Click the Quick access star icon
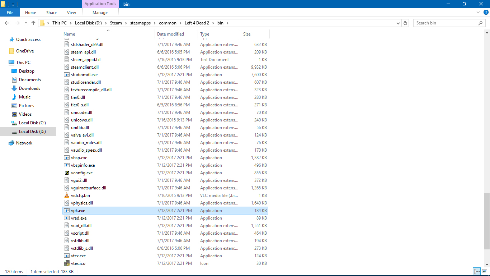This screenshot has width=490, height=276. coord(12,40)
